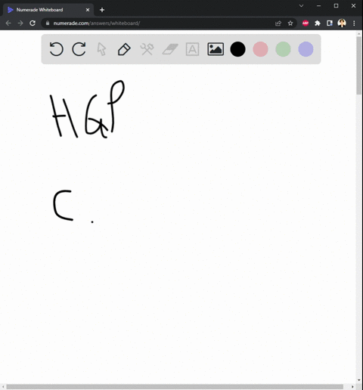The image size is (363, 390).
Task: Choose the black pen color
Action: click(x=237, y=49)
